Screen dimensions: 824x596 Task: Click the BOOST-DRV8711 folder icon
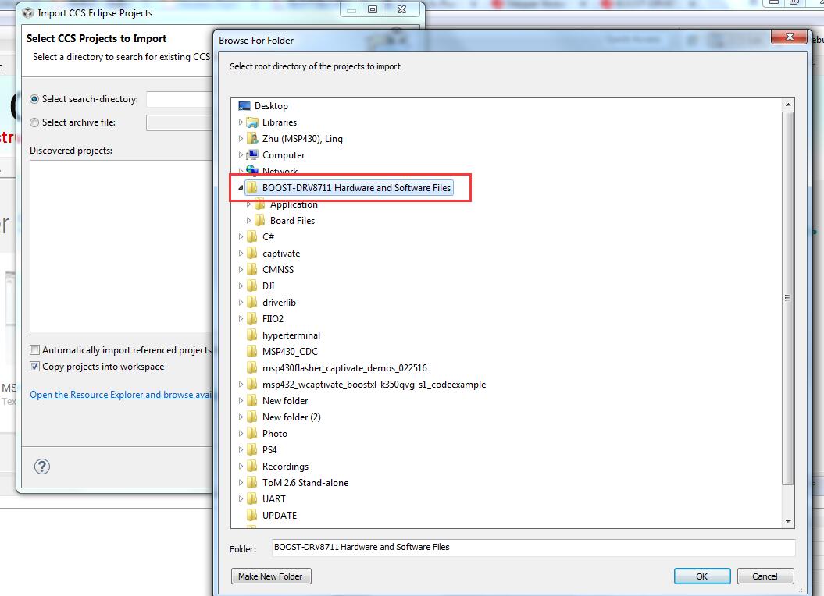(252, 188)
